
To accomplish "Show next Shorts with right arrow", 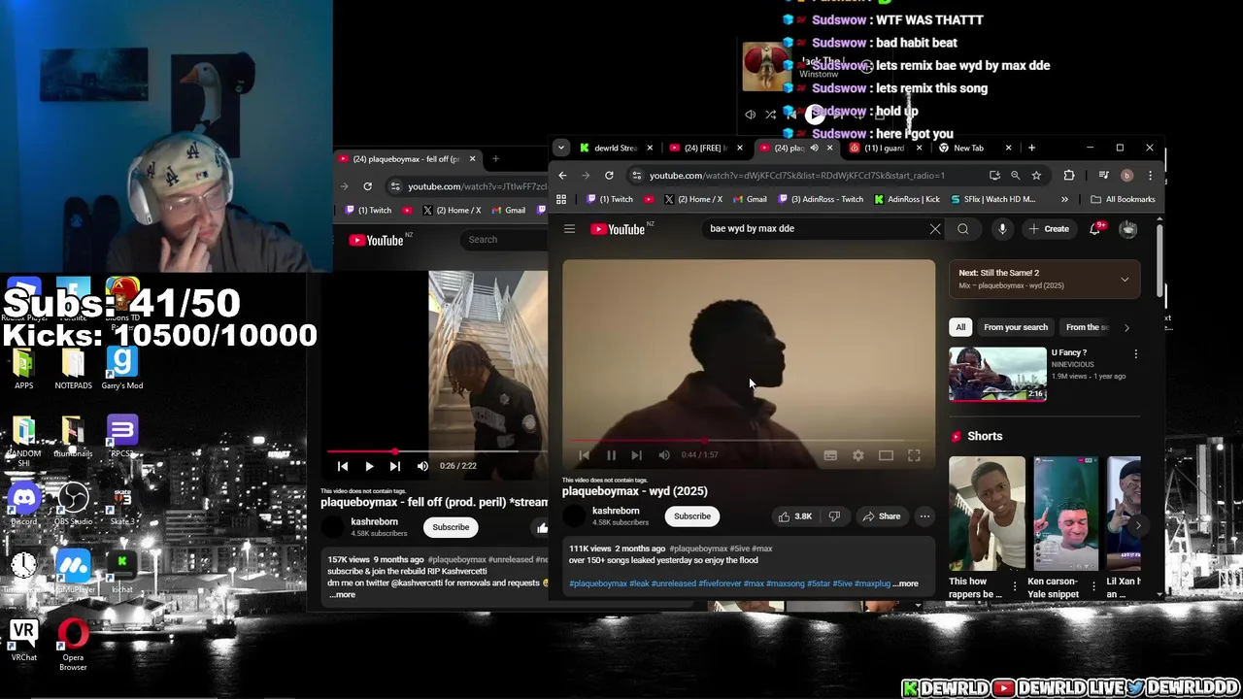I will point(1137,525).
